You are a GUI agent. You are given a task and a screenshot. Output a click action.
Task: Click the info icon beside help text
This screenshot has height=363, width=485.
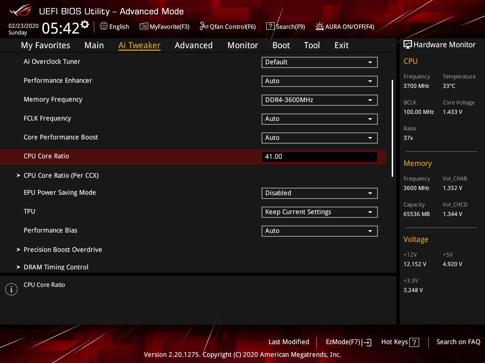point(11,289)
